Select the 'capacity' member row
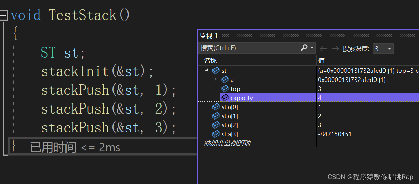The width and height of the screenshot is (419, 184). click(x=308, y=98)
